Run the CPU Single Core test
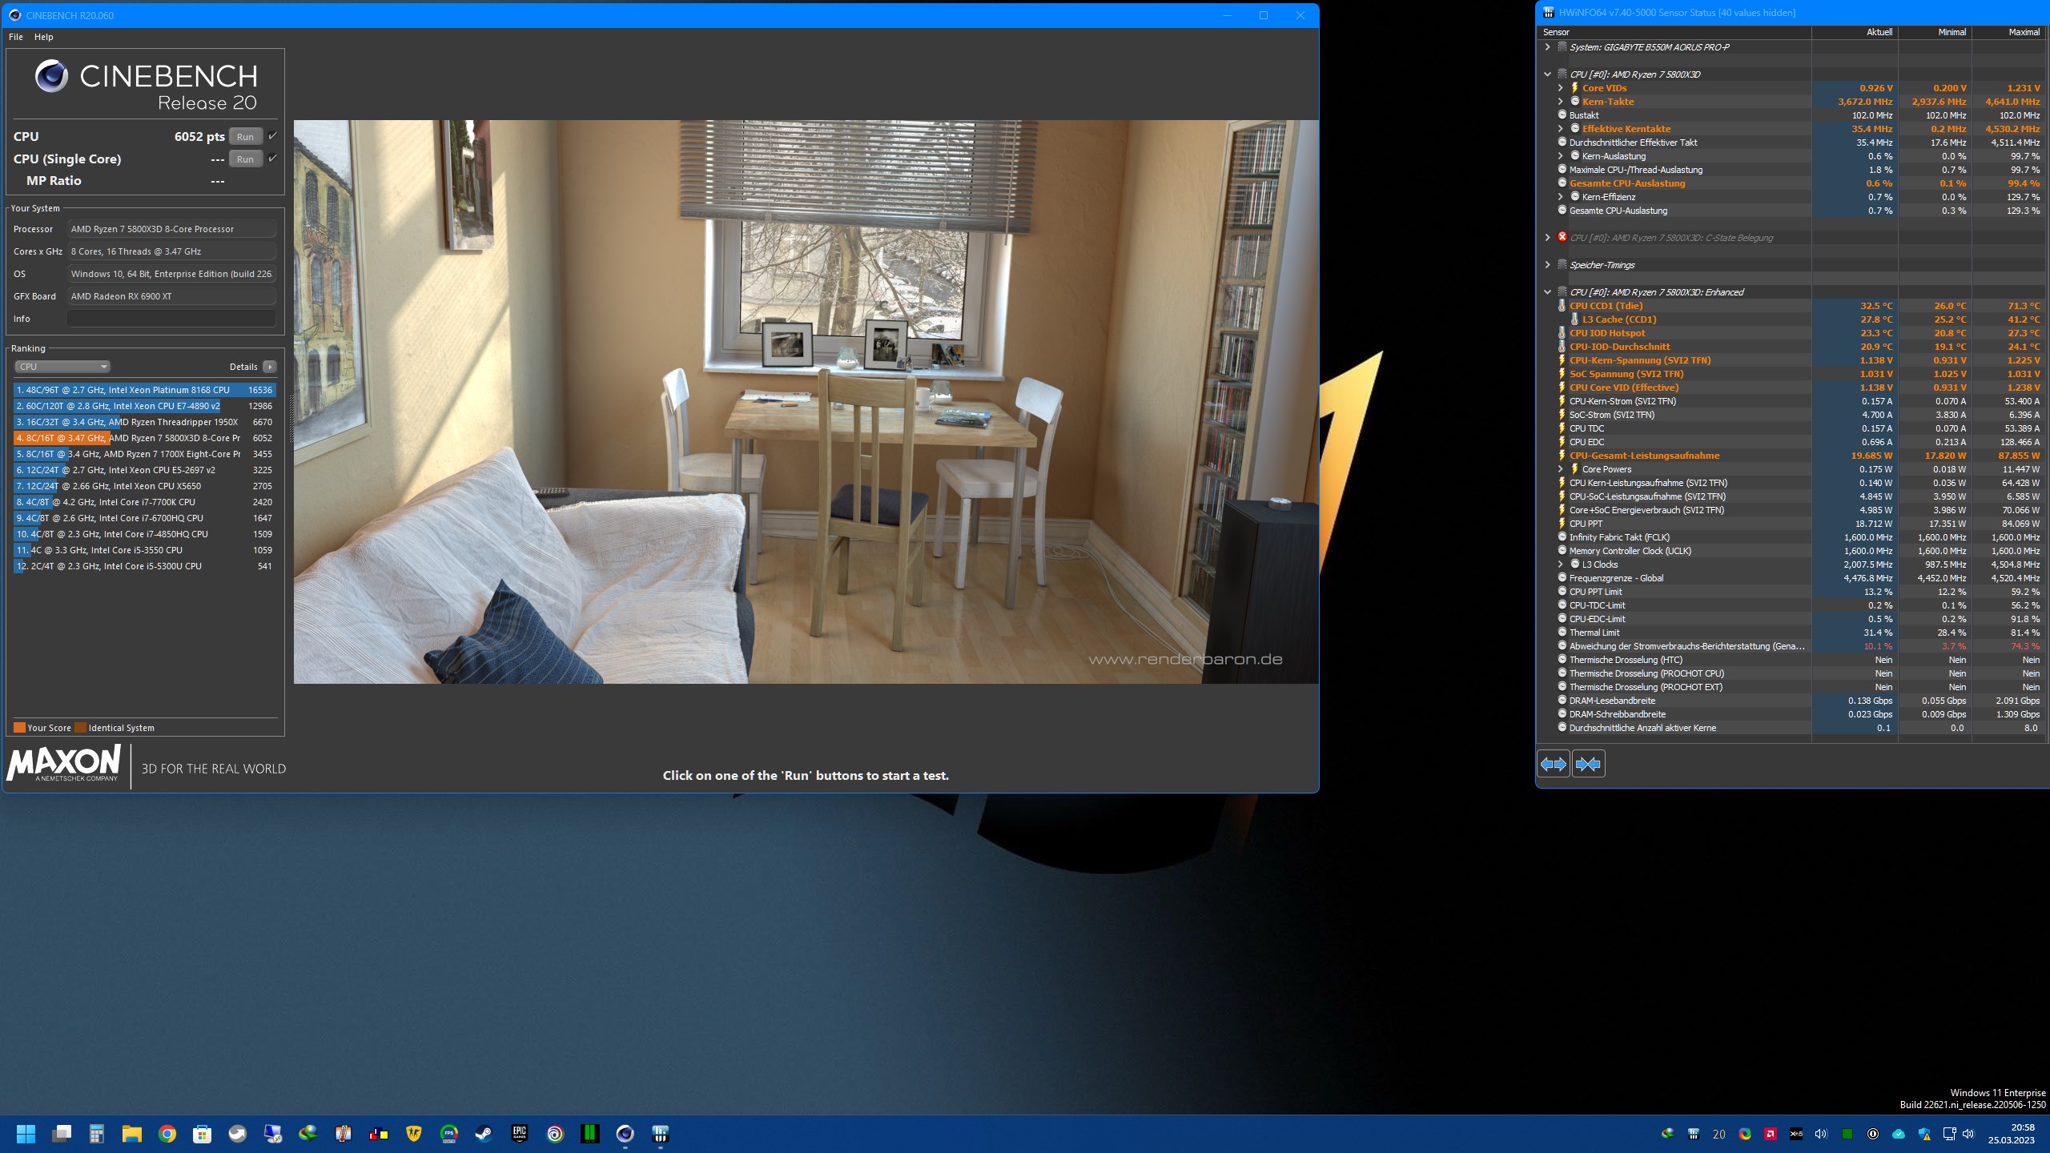Image resolution: width=2050 pixels, height=1153 pixels. coord(245,159)
